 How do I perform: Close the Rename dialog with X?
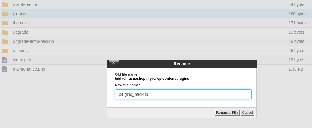coord(113,63)
